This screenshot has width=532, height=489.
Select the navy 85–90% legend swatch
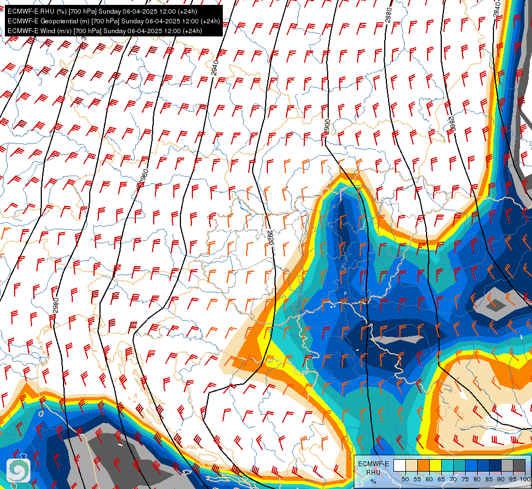click(496, 465)
